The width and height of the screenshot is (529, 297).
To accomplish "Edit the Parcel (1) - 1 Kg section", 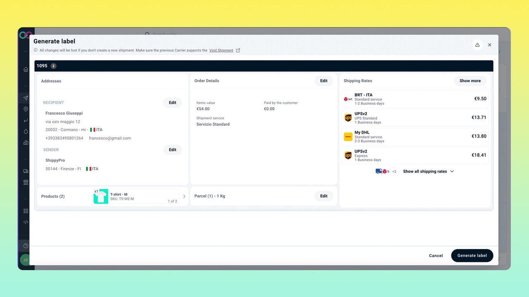I will (x=324, y=196).
